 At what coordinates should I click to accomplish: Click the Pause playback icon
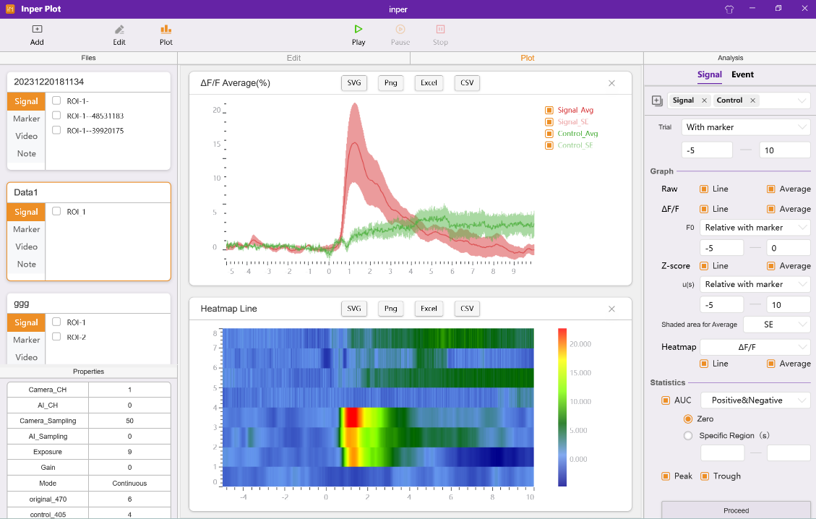400,29
